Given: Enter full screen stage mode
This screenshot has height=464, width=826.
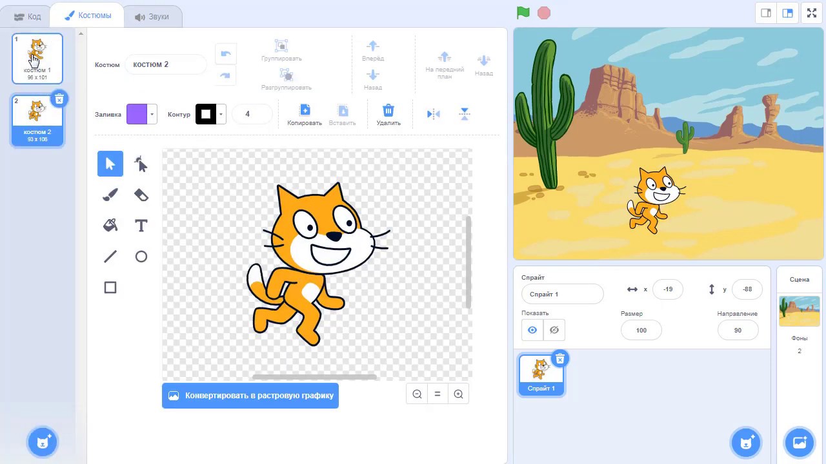Looking at the screenshot, I should [x=811, y=13].
